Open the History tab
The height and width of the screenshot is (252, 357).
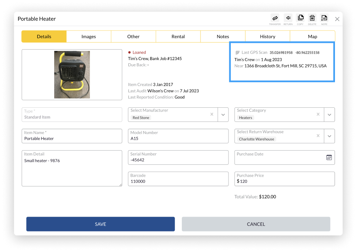pyautogui.click(x=267, y=37)
